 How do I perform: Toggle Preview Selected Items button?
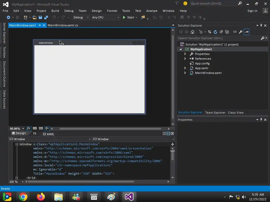pyautogui.click(x=247, y=32)
